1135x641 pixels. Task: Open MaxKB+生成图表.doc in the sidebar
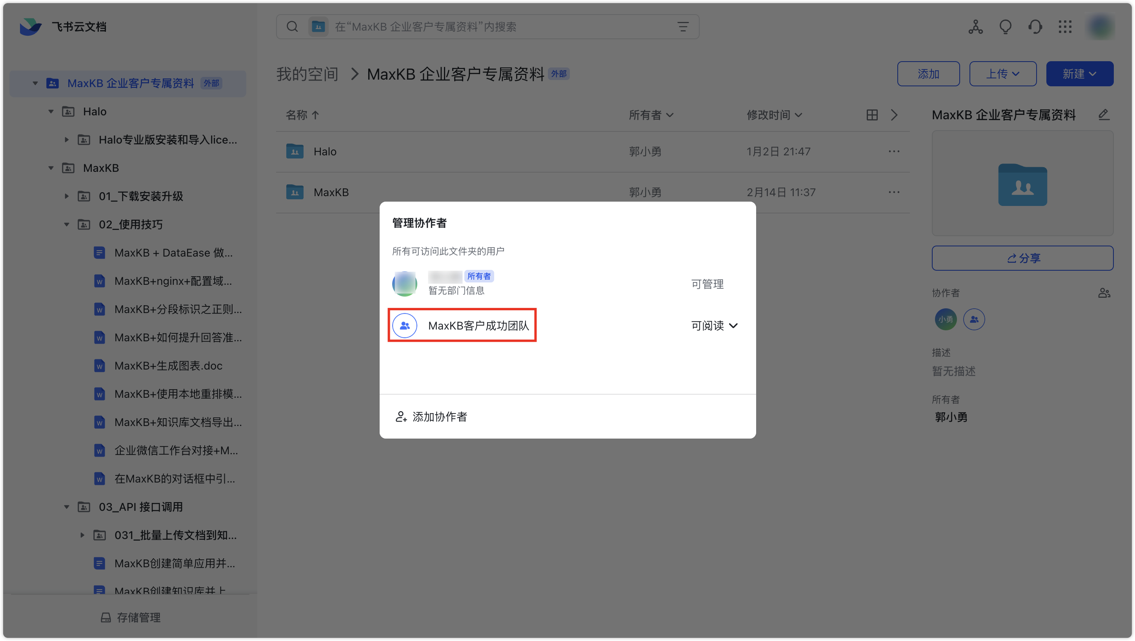pyautogui.click(x=168, y=366)
